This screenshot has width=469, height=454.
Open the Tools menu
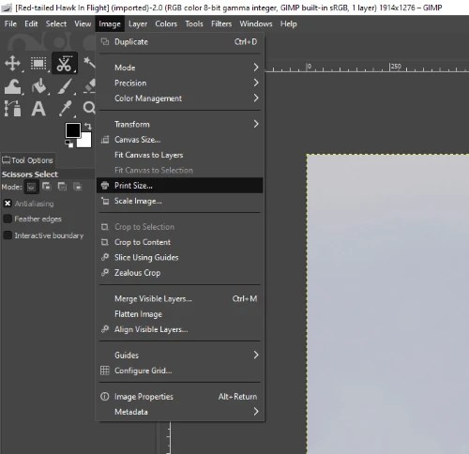tap(194, 23)
